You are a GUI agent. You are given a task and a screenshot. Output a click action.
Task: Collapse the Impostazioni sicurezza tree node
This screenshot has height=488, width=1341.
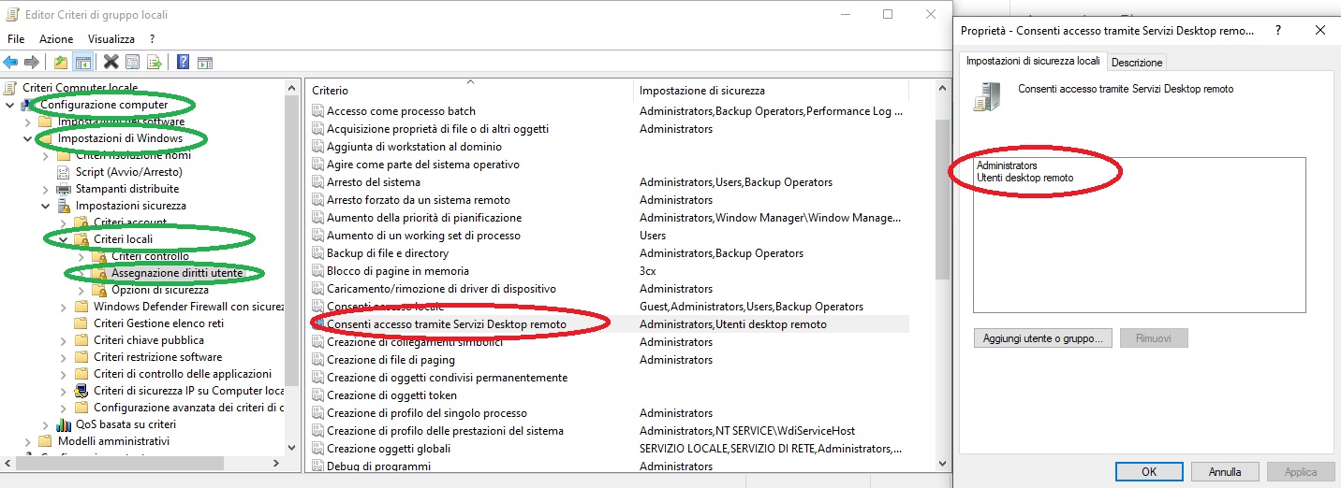[45, 206]
